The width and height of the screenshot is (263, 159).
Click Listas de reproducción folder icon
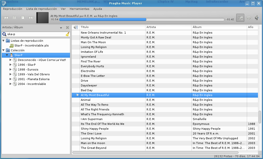point(8,41)
